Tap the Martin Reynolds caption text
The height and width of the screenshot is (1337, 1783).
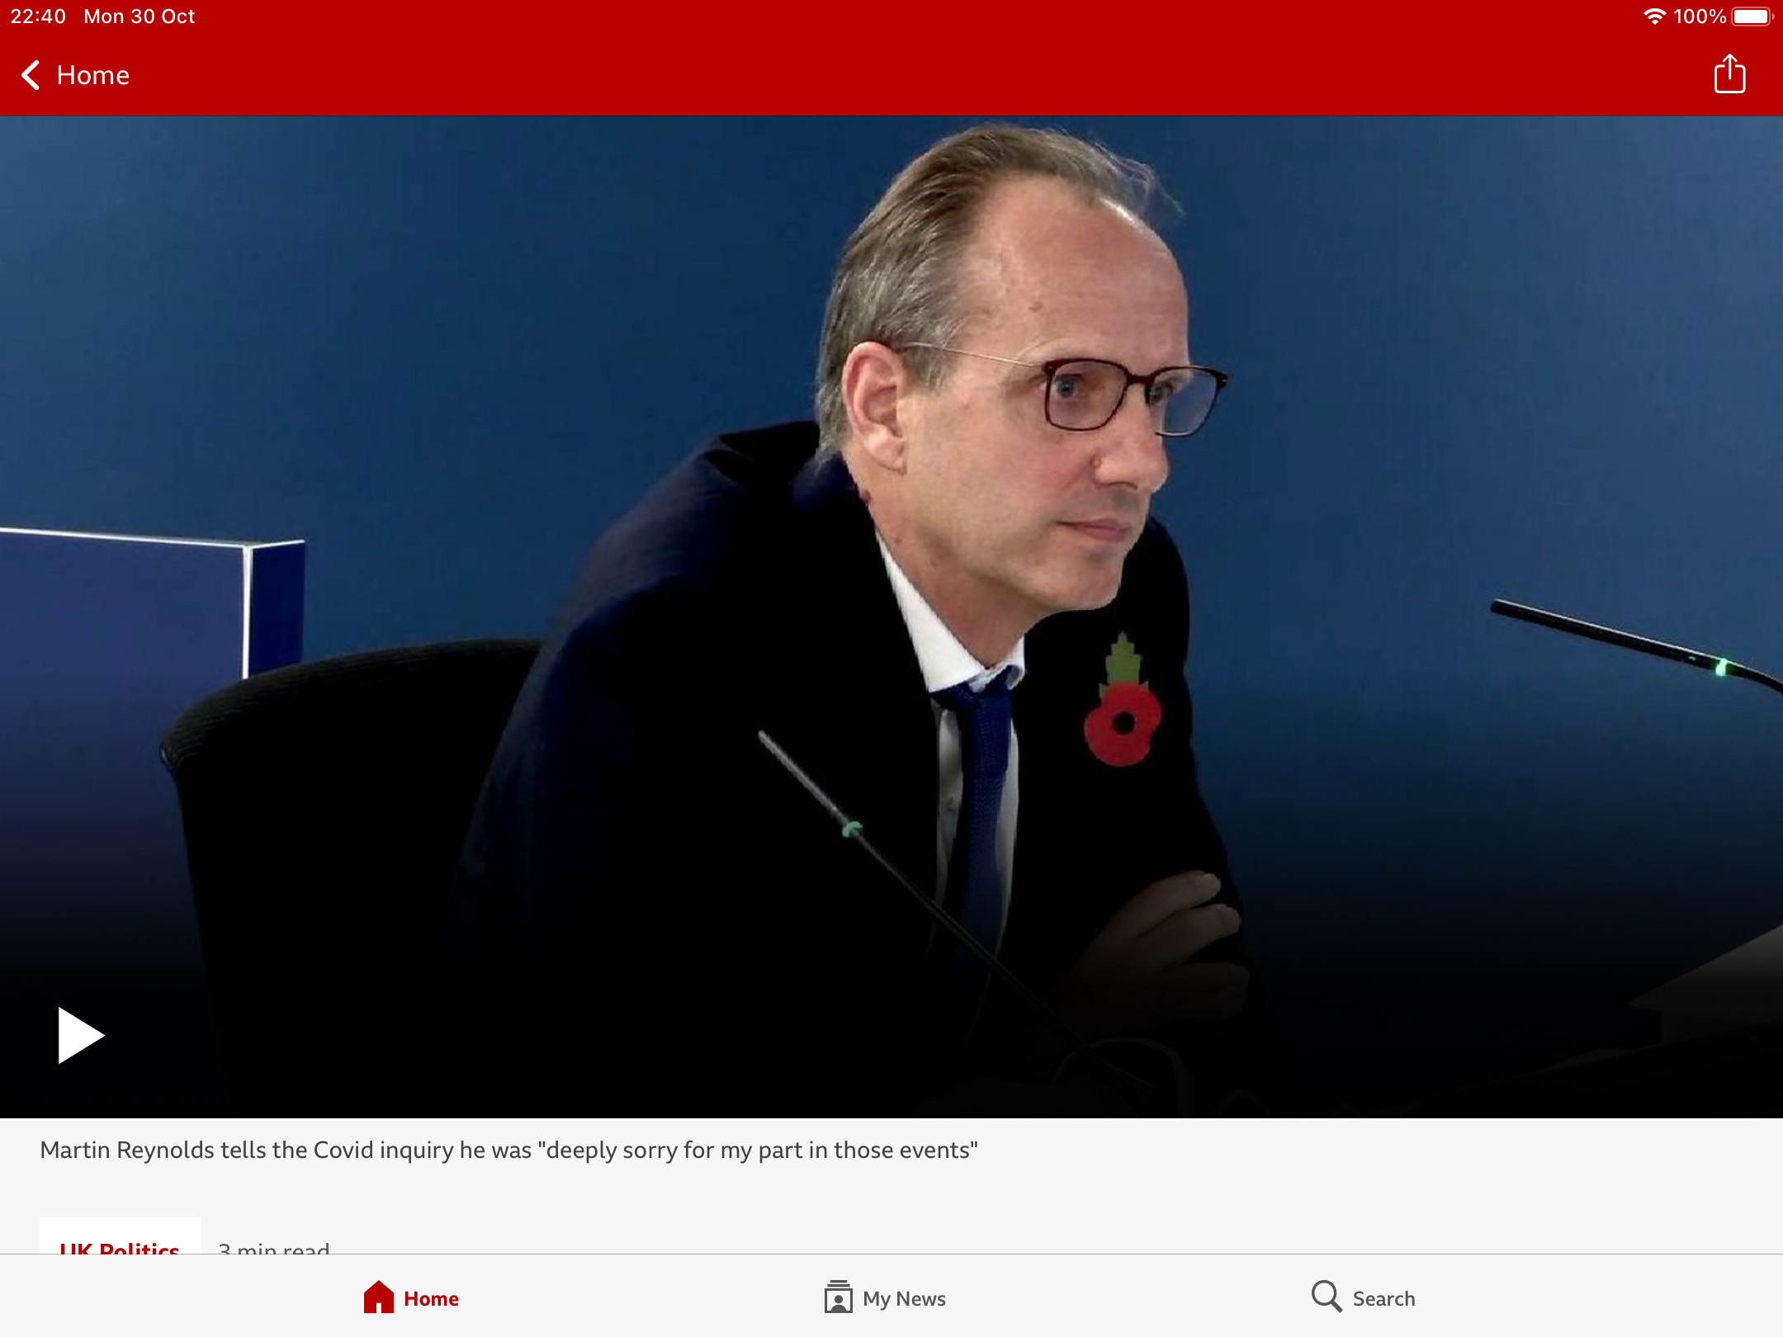[x=508, y=1150]
